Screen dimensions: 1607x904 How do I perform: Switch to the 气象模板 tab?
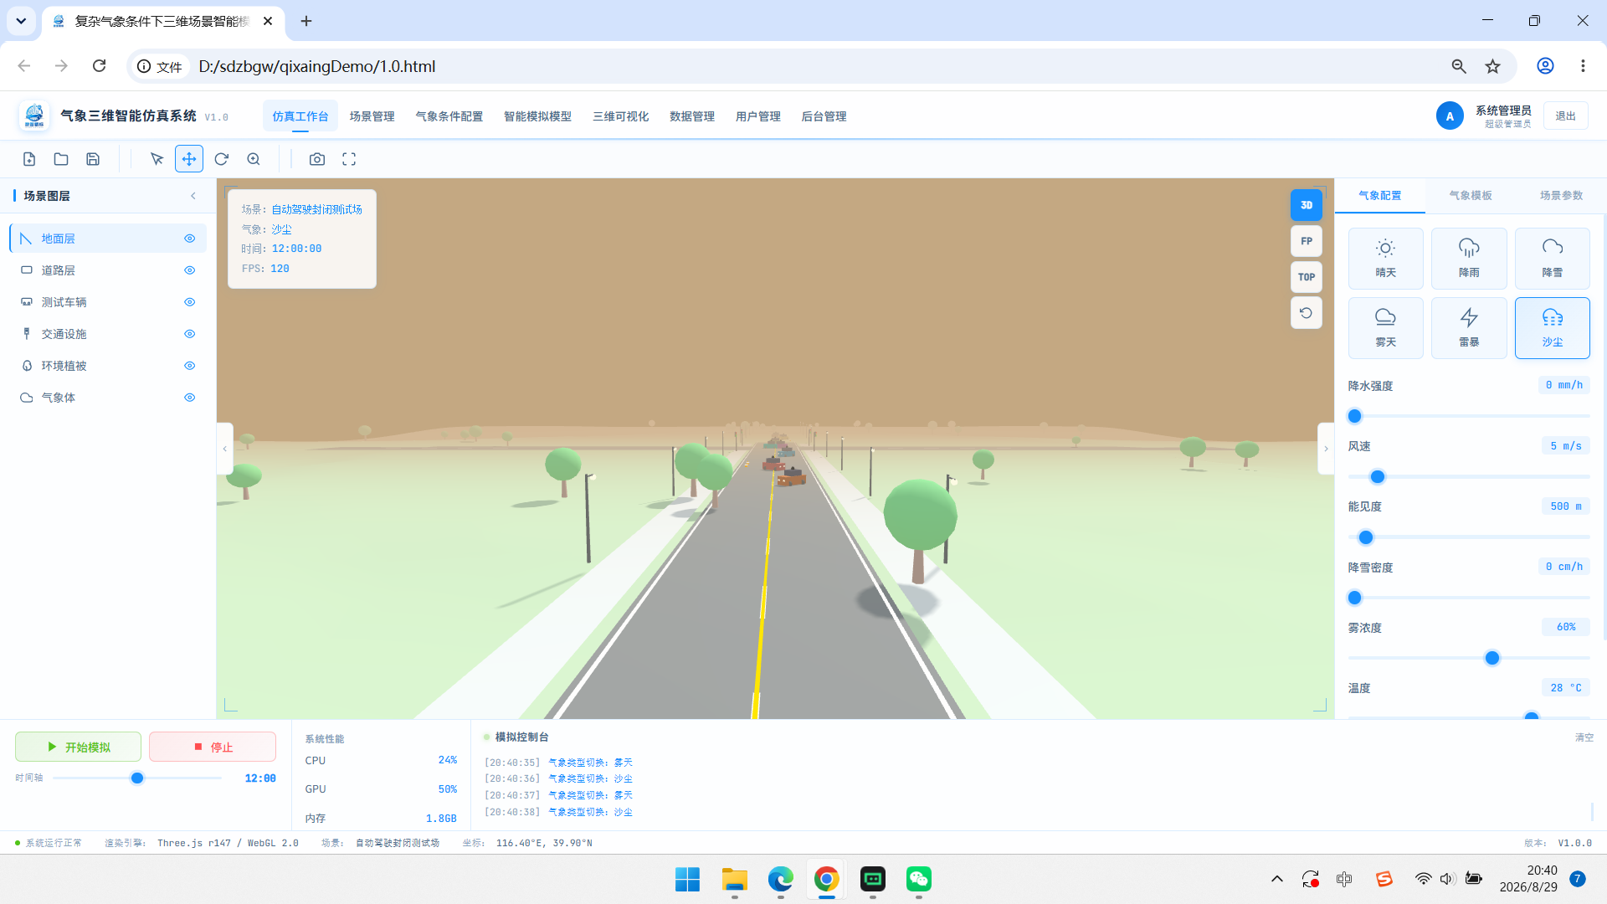[x=1471, y=196]
